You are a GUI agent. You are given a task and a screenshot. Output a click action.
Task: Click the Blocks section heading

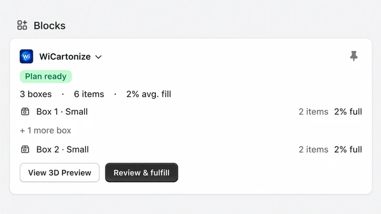50,26
